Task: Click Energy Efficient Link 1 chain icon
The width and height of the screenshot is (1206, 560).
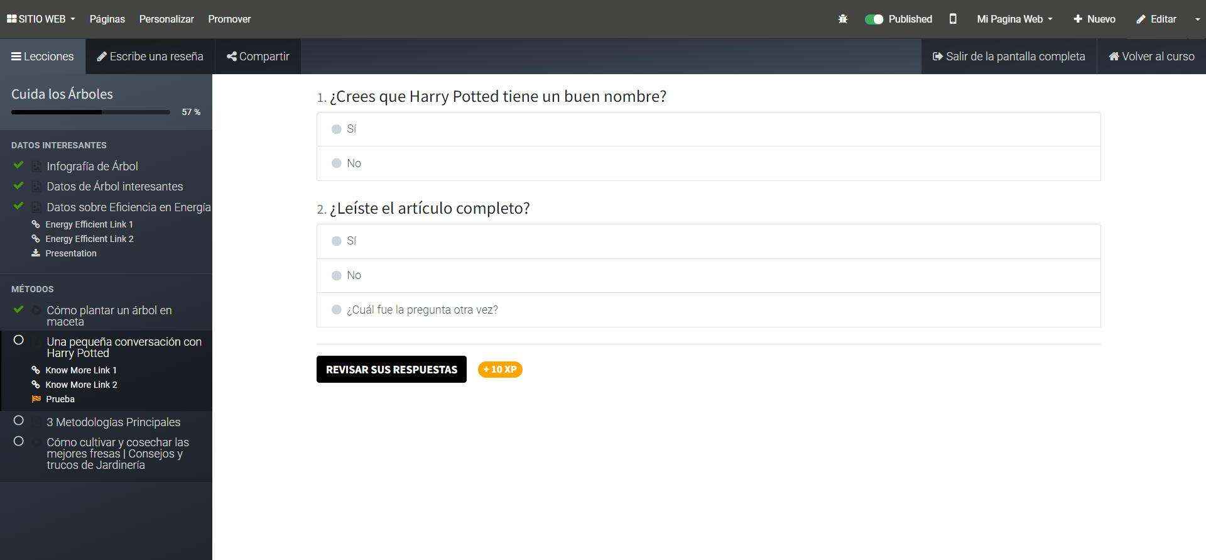Action: tap(36, 224)
